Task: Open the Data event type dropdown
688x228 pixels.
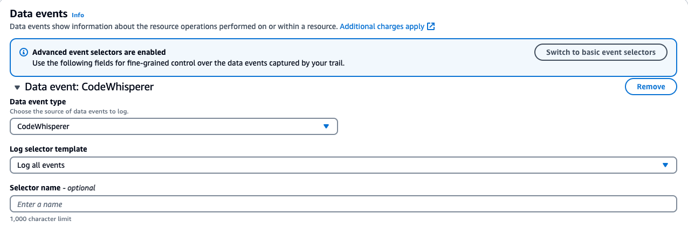Action: tap(174, 126)
